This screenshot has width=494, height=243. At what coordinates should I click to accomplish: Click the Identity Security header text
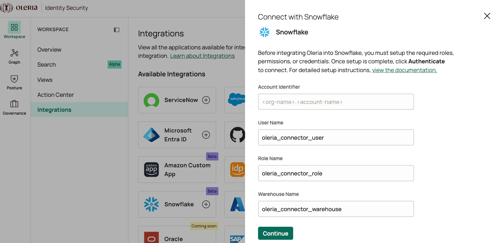(67, 8)
